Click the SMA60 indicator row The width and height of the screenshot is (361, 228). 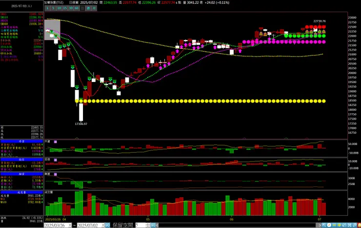(x=21, y=24)
